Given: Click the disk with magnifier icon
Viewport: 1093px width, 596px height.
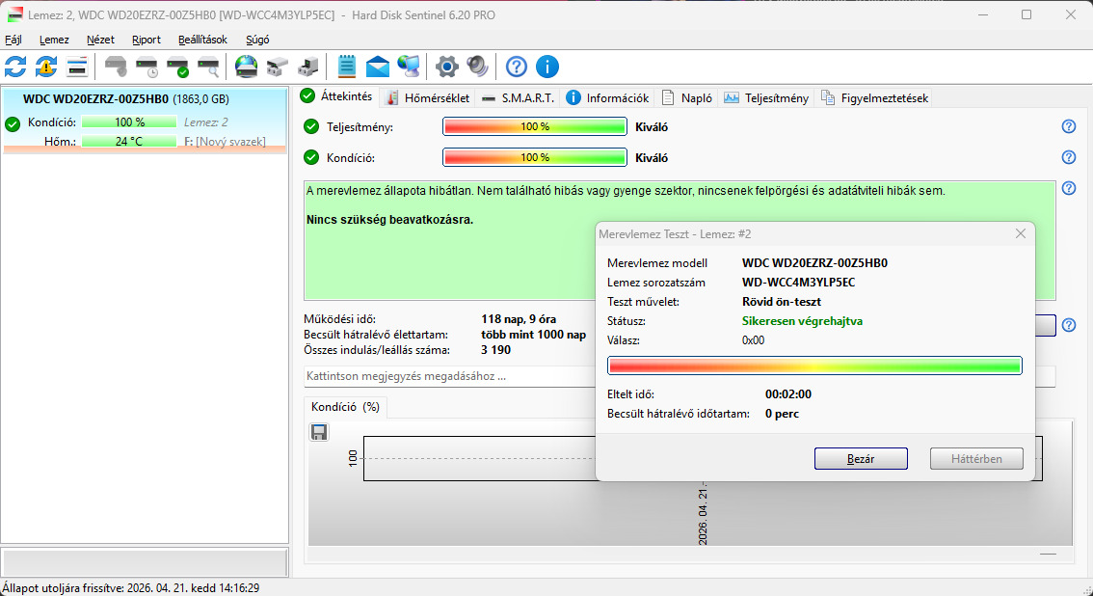Looking at the screenshot, I should point(208,67).
